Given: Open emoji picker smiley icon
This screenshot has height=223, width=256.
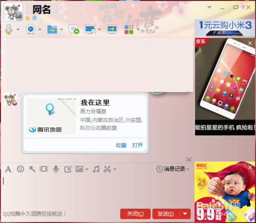Looking at the screenshot, I should [20, 169].
